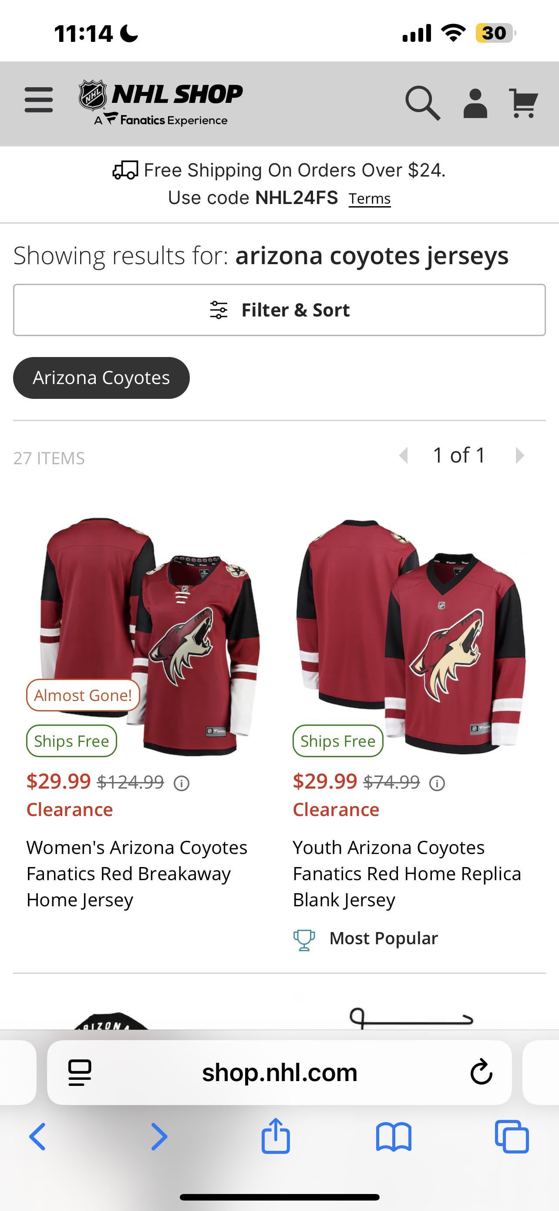559x1211 pixels.
Task: Open Safari bookmarks
Action: tap(393, 1137)
